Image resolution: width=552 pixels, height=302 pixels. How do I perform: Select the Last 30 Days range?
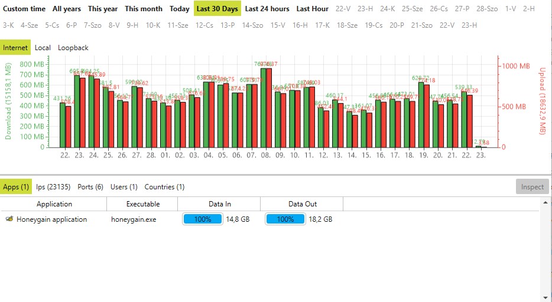pyautogui.click(x=217, y=9)
